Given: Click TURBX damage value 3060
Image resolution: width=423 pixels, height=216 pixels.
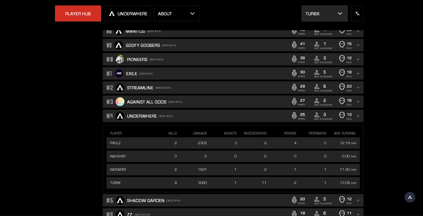Looking at the screenshot, I should 202,183.
